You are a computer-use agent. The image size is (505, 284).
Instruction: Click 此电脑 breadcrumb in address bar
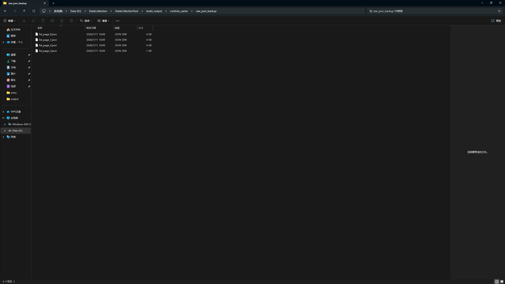(58, 11)
